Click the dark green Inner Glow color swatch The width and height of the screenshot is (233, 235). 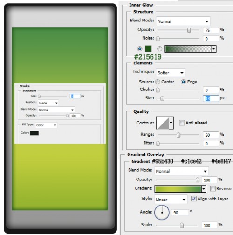(148, 48)
